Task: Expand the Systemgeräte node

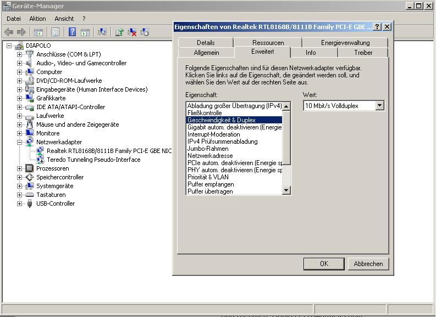Action: (x=19, y=186)
